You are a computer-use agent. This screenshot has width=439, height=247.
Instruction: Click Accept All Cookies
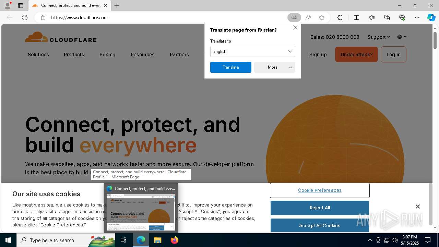(320, 225)
